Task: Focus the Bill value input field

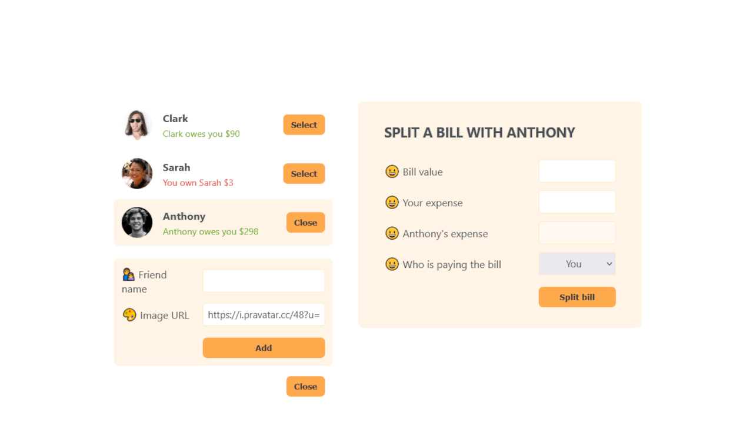Action: coord(577,171)
